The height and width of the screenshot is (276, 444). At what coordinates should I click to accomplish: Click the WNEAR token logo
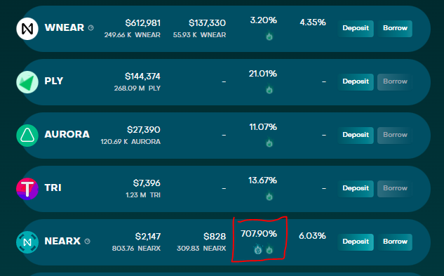click(27, 29)
